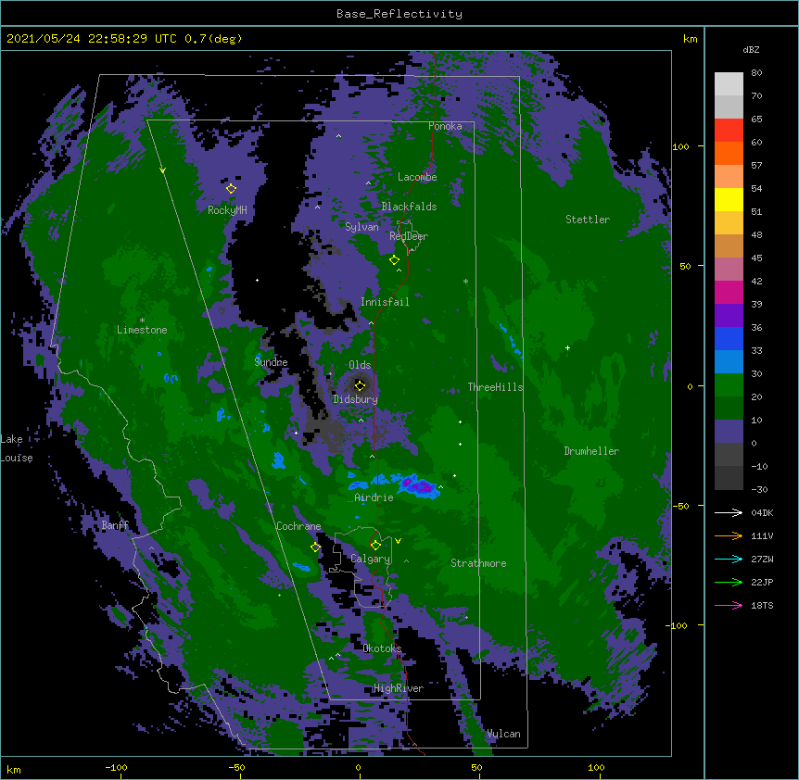The width and height of the screenshot is (799, 780).
Task: Click the Limestone label
Action: [x=142, y=330]
